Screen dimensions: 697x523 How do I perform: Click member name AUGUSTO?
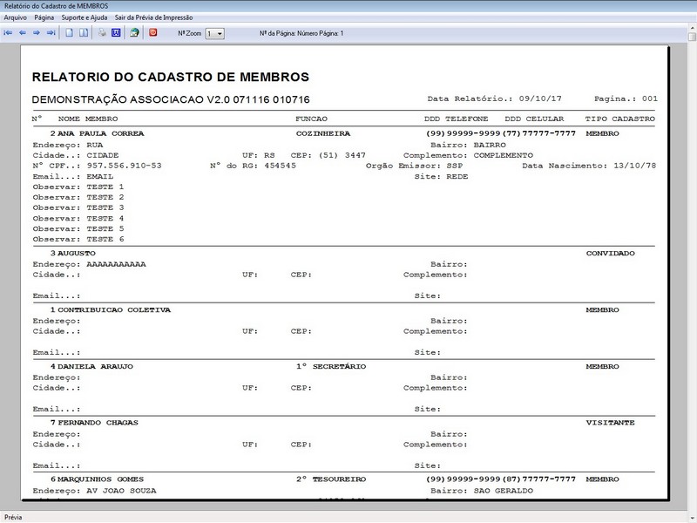point(77,253)
